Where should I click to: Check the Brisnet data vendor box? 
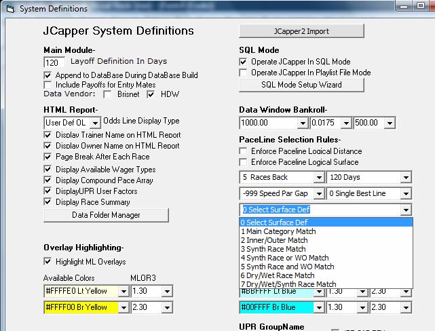(x=107, y=94)
